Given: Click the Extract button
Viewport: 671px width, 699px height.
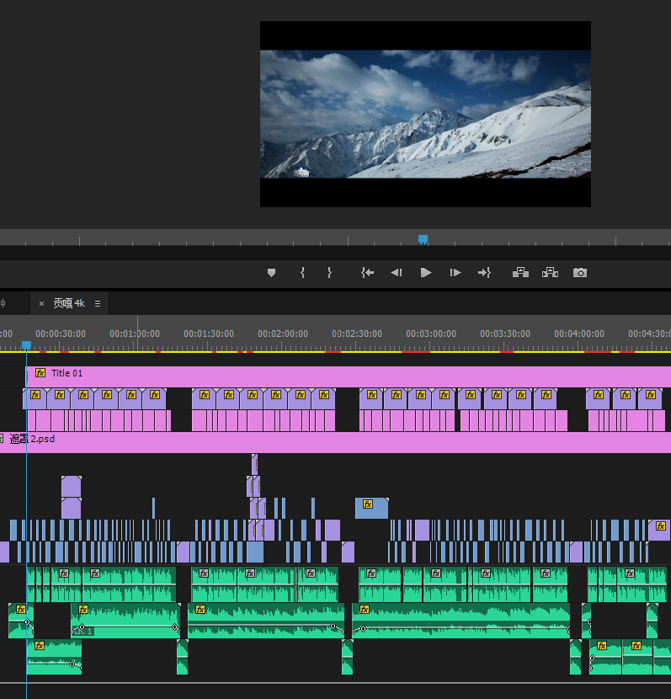Looking at the screenshot, I should [x=551, y=272].
